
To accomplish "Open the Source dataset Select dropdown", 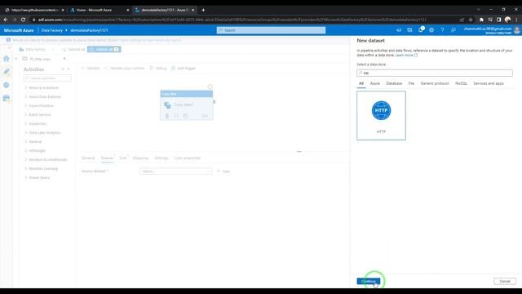I will [176, 171].
